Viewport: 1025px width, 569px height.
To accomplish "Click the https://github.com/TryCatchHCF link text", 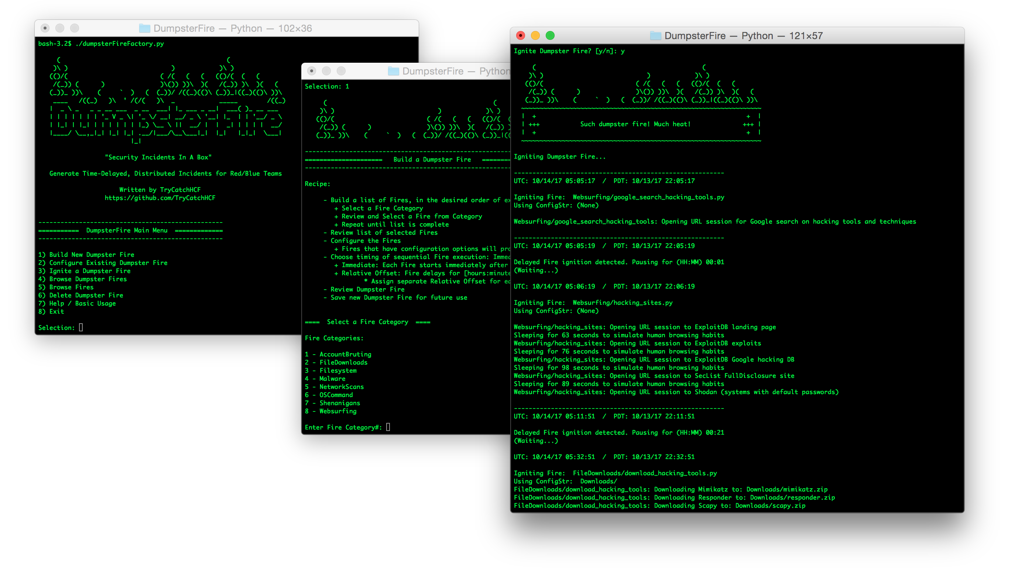I will 160,198.
